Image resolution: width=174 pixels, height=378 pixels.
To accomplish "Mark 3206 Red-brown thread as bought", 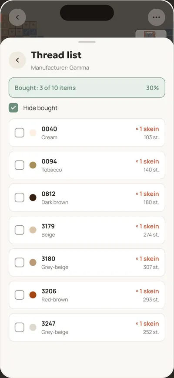I will pyautogui.click(x=20, y=295).
